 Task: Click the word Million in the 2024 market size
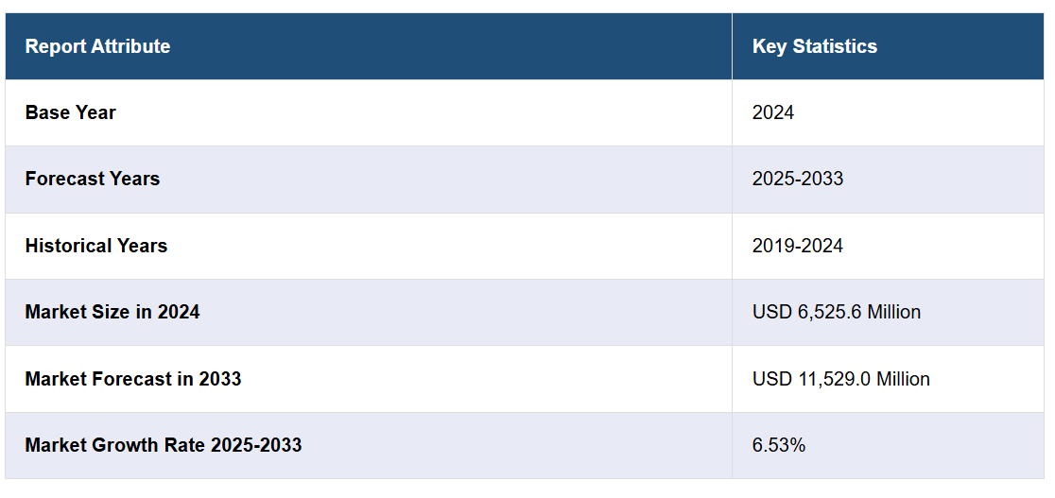click(x=893, y=312)
